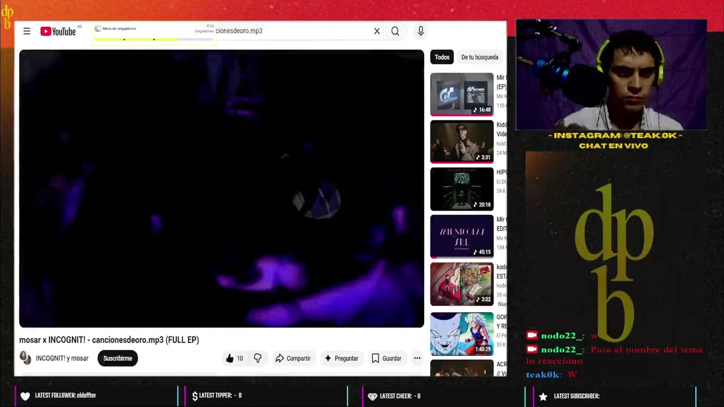Start voice search with the microphone

click(420, 31)
